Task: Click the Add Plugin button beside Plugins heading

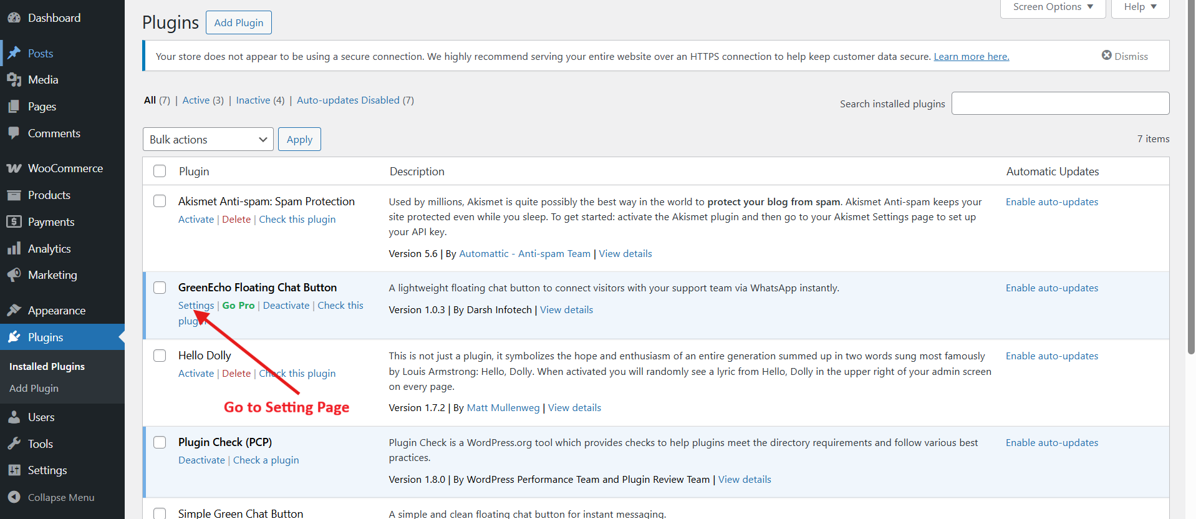Action: tap(239, 22)
